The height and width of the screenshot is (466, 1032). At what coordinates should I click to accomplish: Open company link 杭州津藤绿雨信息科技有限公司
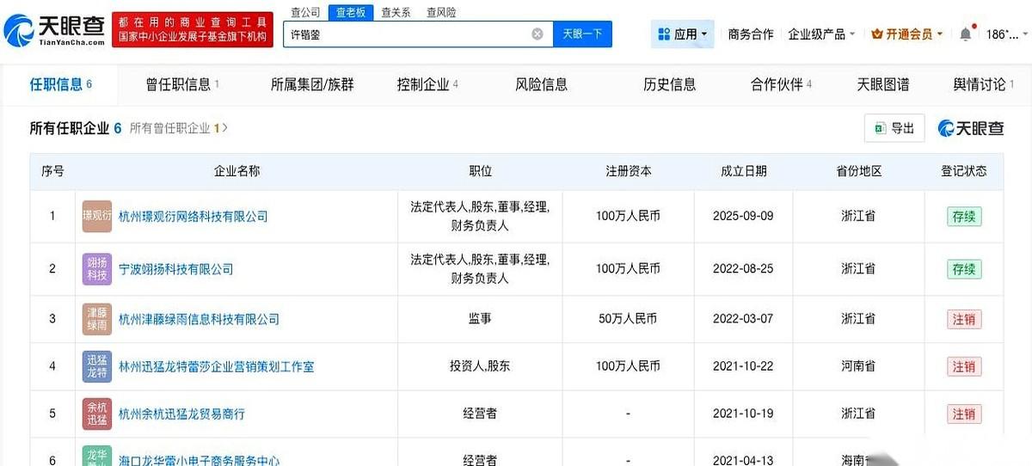pos(199,319)
